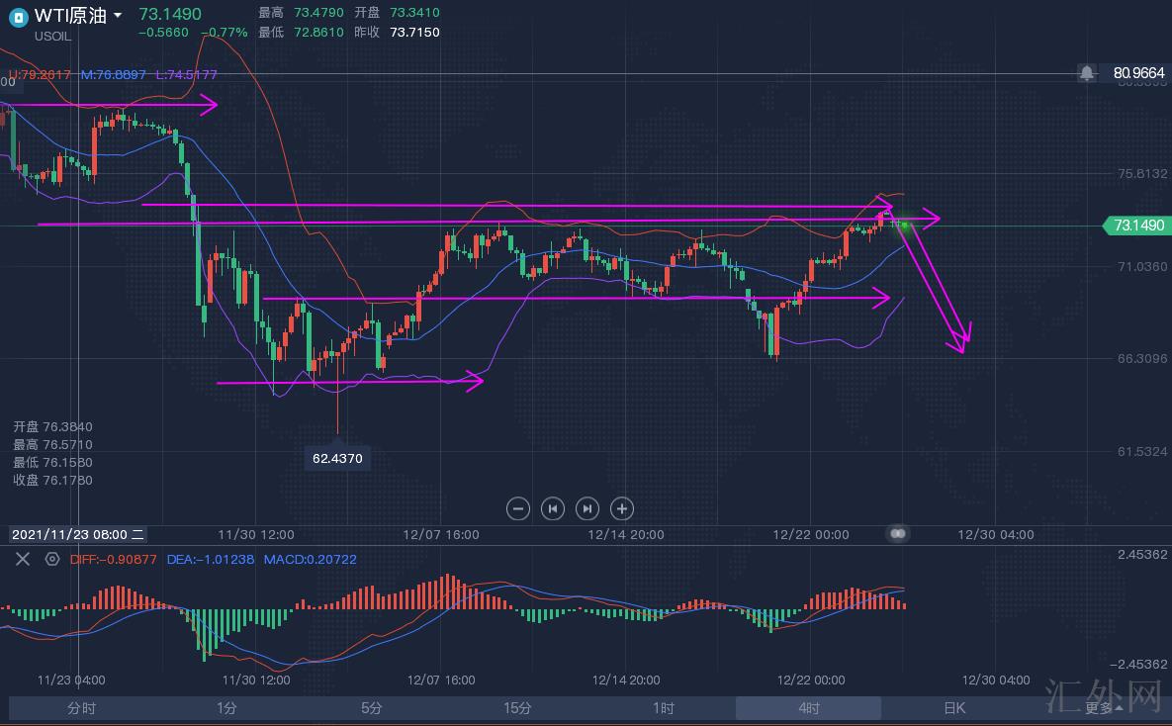Close the MACD indicator panel
Image resolution: width=1172 pixels, height=726 pixels.
point(23,559)
